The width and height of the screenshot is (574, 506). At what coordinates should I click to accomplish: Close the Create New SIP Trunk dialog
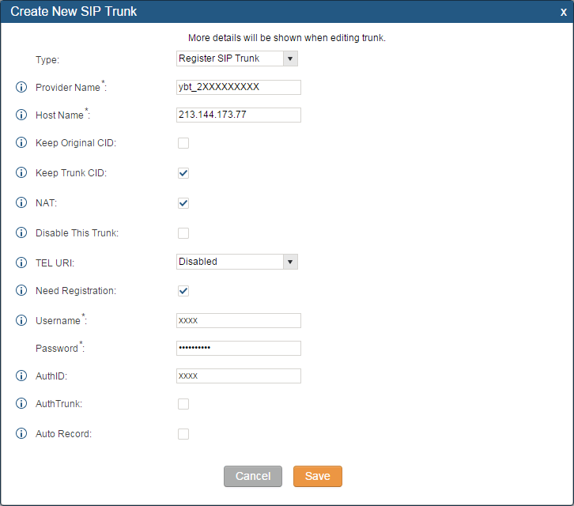pyautogui.click(x=563, y=12)
